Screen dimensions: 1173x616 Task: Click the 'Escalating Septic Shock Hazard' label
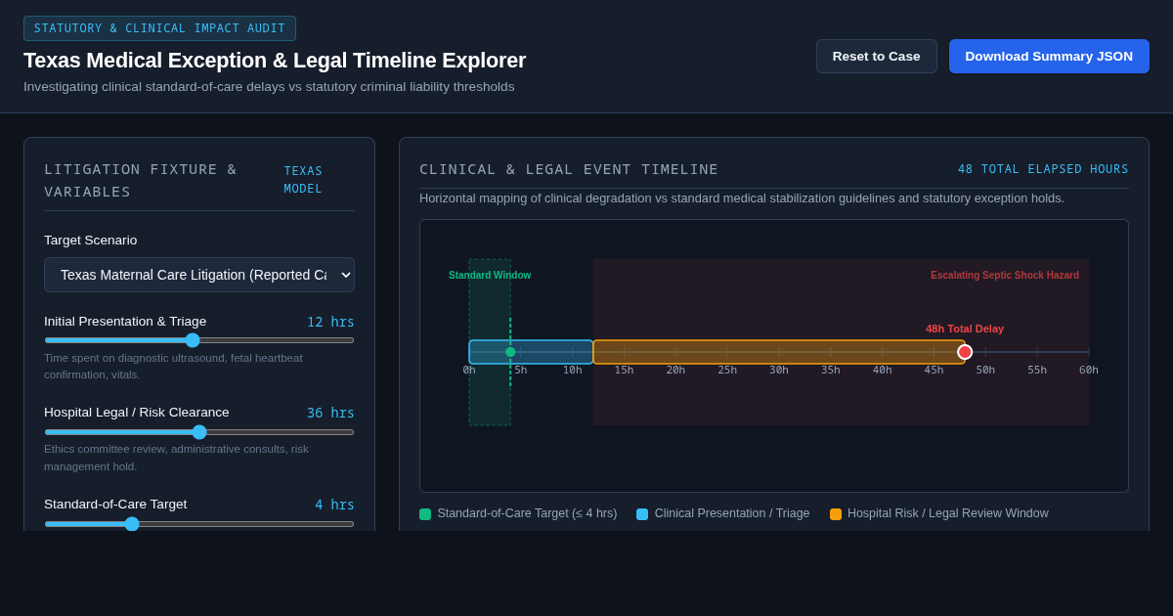click(1005, 276)
